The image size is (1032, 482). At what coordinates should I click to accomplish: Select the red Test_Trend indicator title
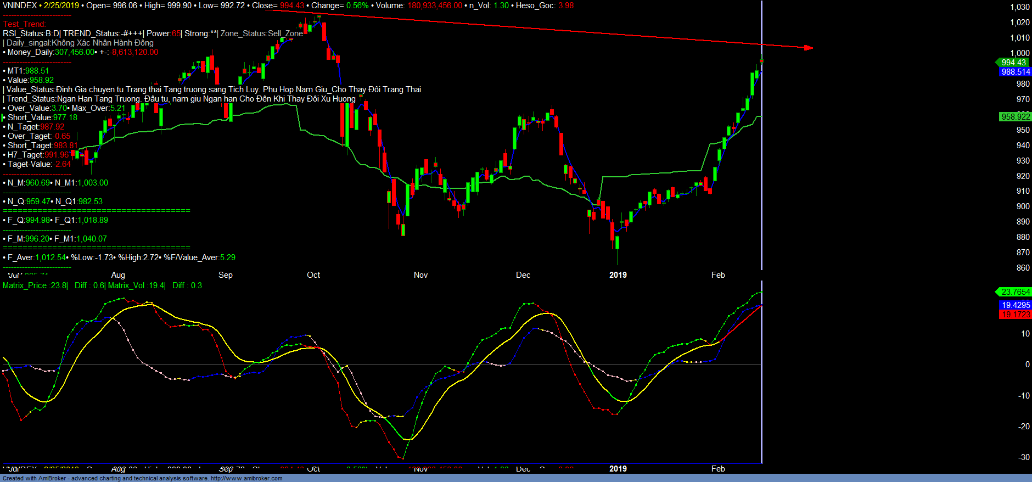24,24
